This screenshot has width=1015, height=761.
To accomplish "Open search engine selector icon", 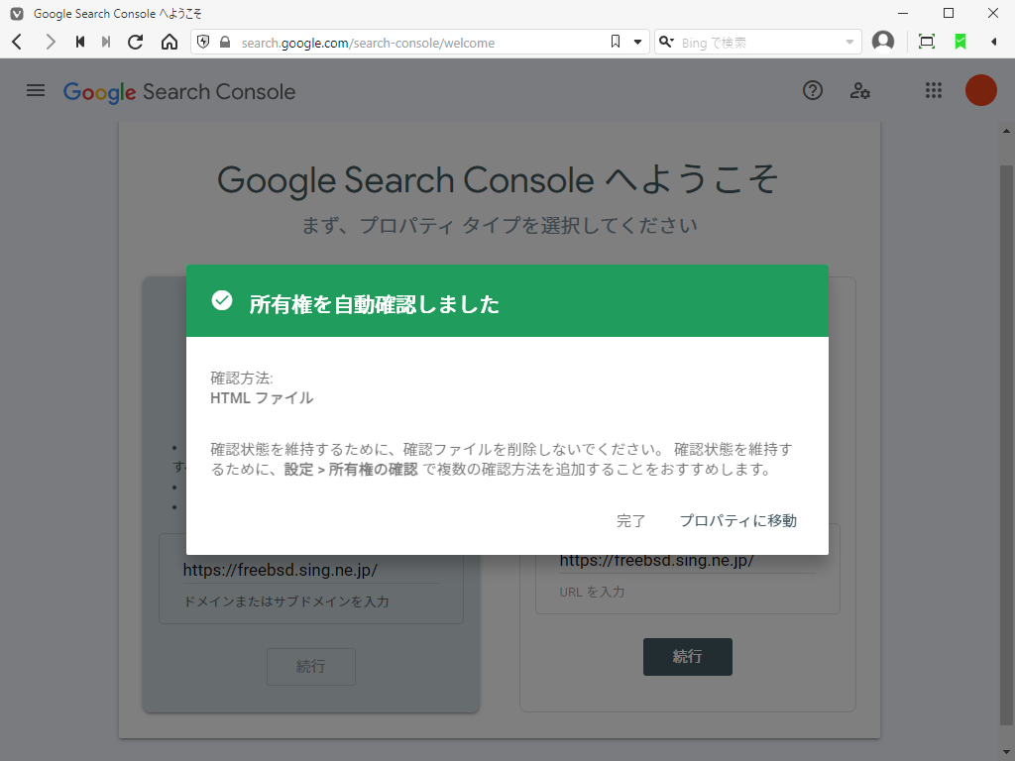I will click(x=666, y=42).
